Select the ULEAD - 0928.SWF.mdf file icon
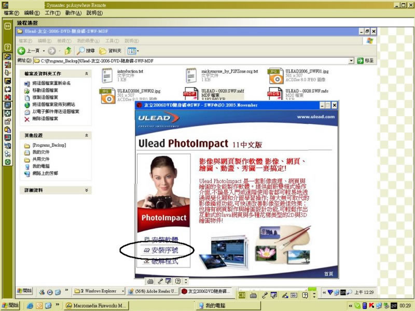The image size is (415, 311). pyautogui.click(x=191, y=94)
